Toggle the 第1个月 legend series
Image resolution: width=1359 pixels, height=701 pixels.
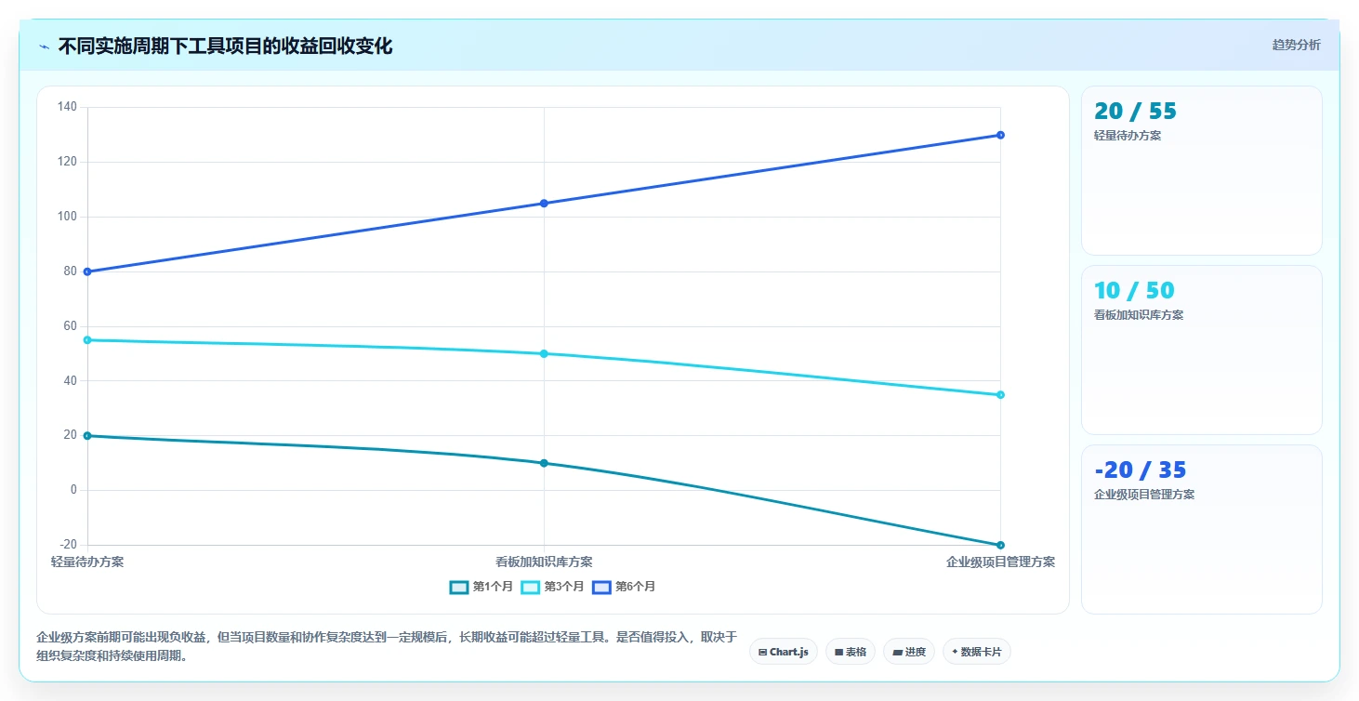point(481,587)
